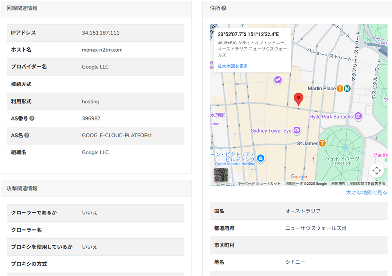The width and height of the screenshot is (392, 276).
Task: Click 地図の誤りを報告する link on map
Action: [367, 184]
